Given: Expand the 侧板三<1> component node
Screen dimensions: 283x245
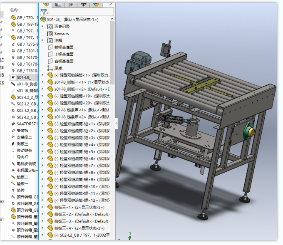Looking at the screenshot, I should pyautogui.click(x=43, y=207).
